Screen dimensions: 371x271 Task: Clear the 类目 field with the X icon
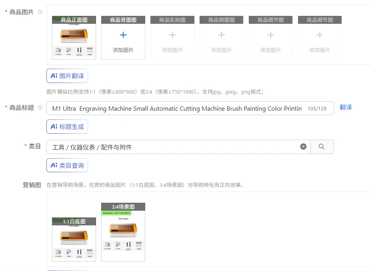(303, 146)
